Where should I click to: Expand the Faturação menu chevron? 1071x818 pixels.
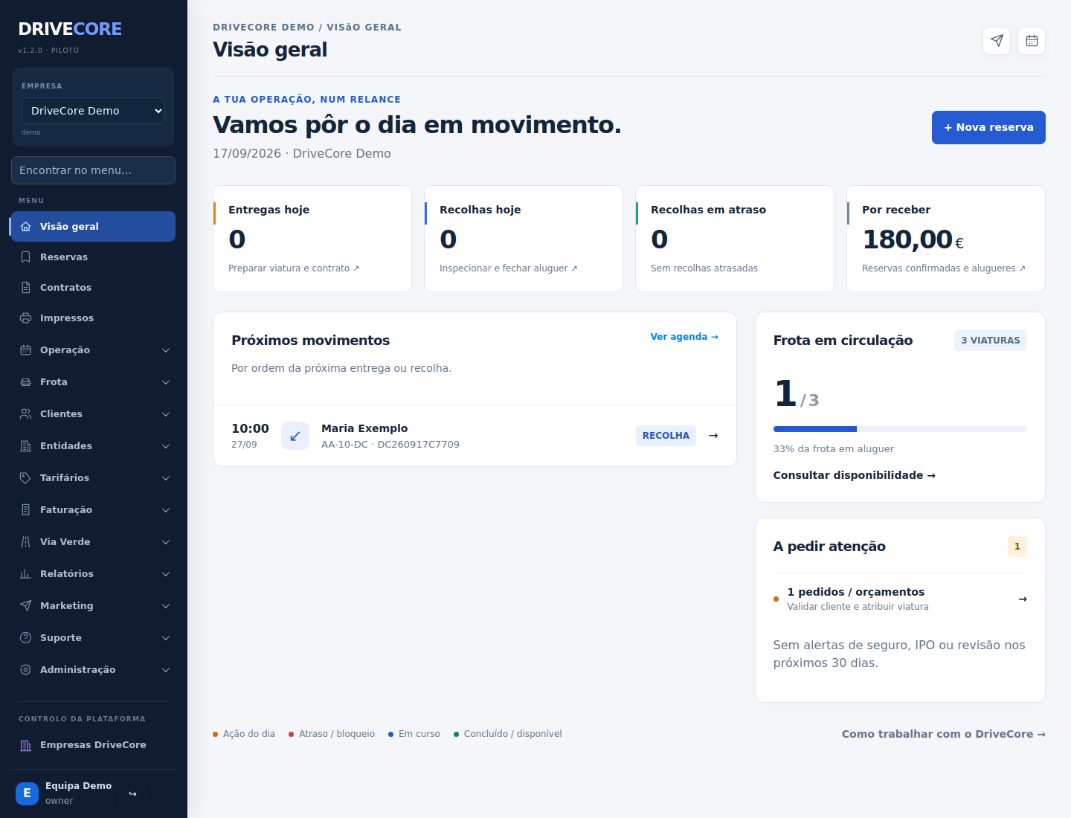point(166,510)
